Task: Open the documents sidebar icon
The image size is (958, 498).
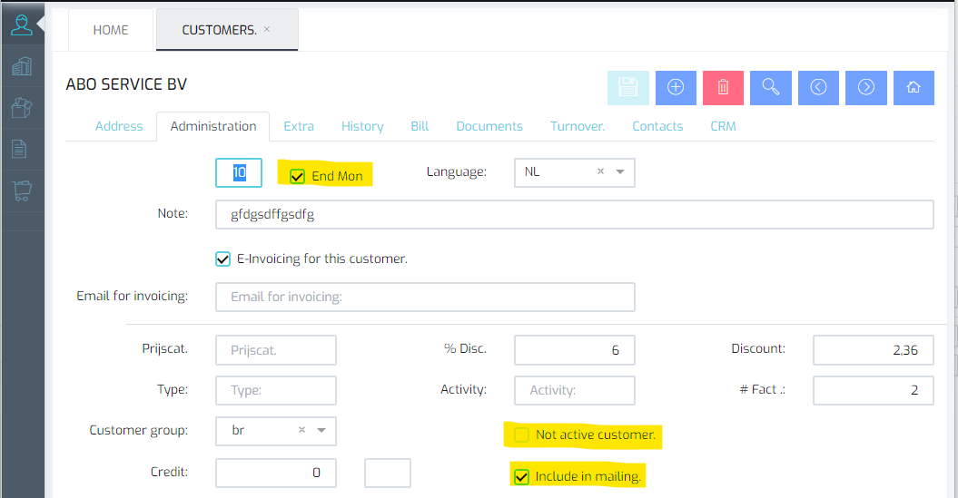Action: (x=20, y=148)
